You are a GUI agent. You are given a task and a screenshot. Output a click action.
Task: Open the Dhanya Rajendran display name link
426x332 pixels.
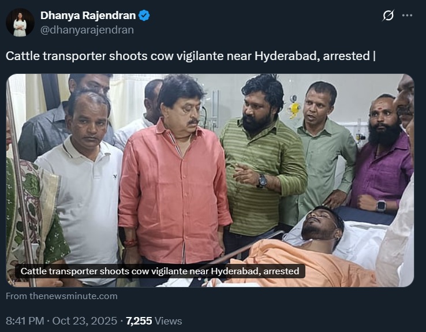pyautogui.click(x=88, y=16)
